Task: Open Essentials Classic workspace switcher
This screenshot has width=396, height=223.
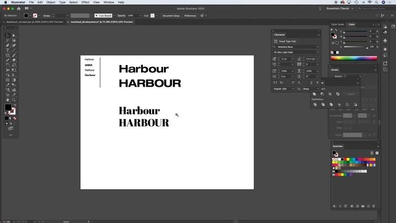Action: click(x=340, y=8)
